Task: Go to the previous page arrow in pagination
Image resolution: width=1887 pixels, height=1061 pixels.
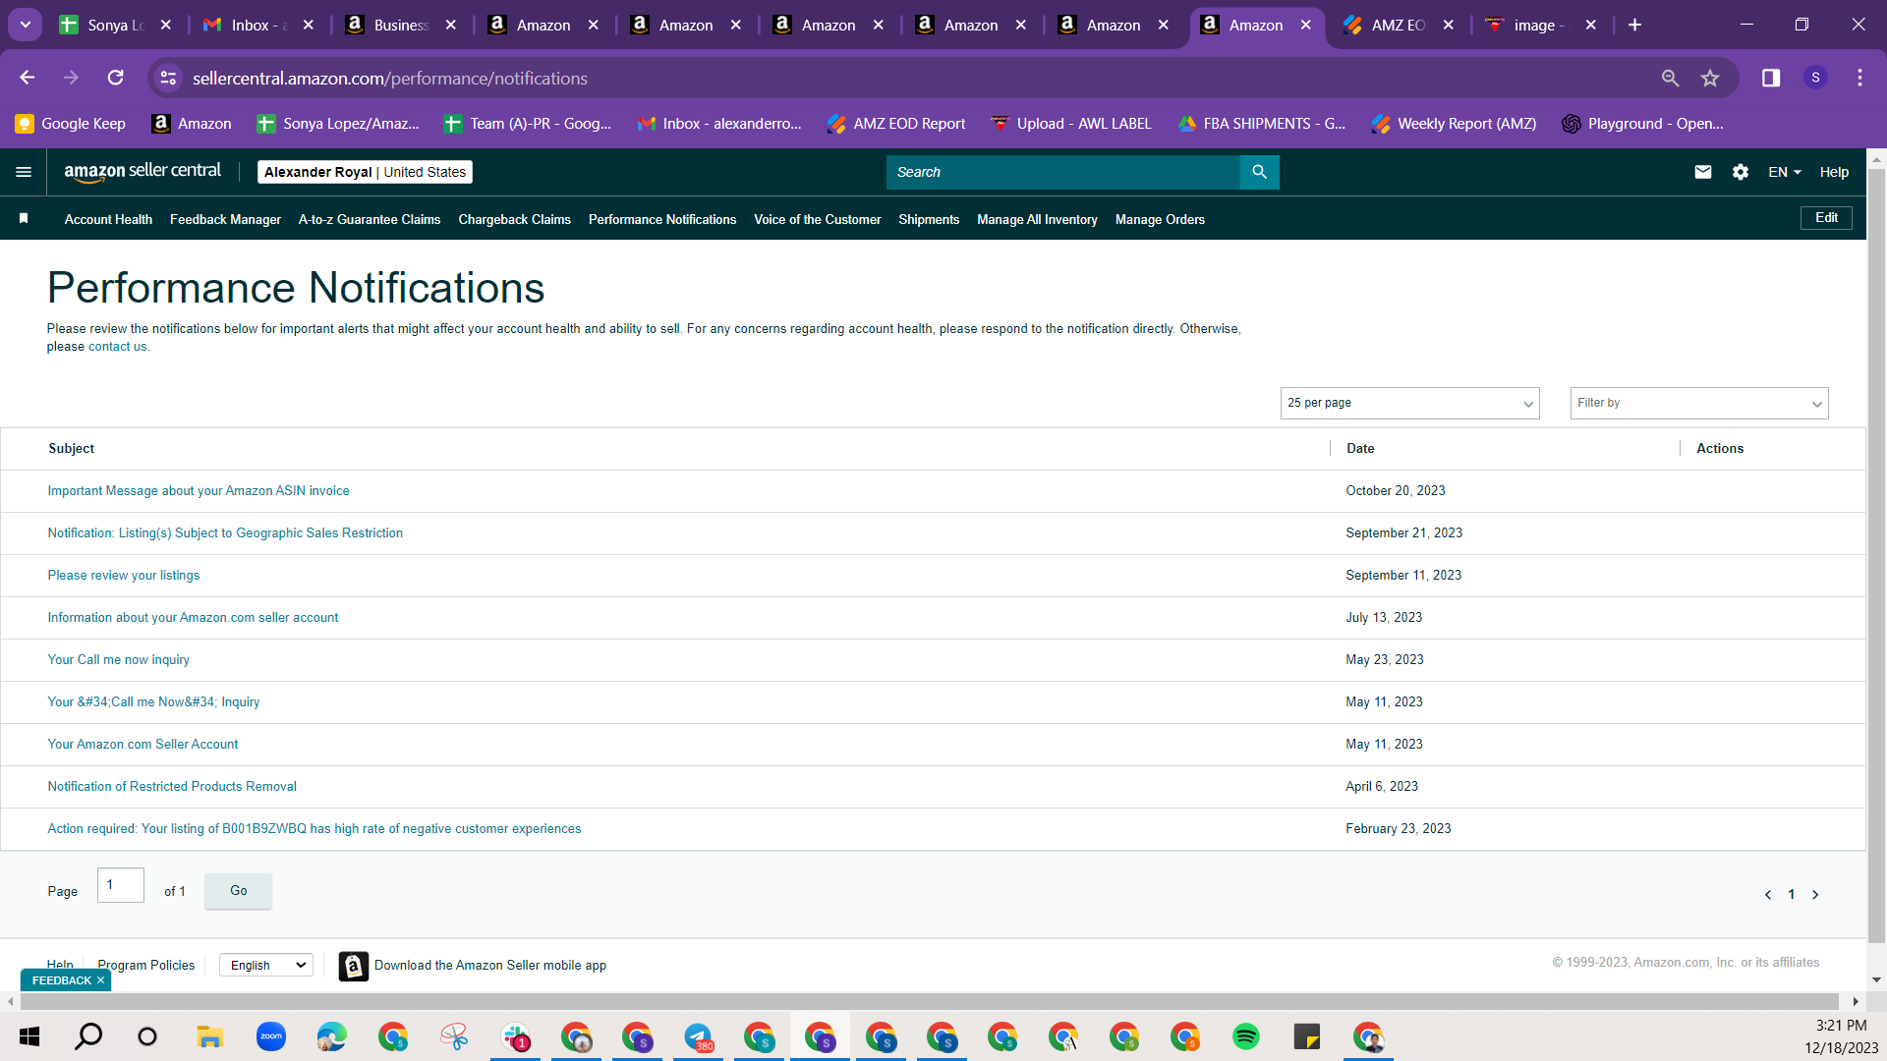Action: click(1768, 895)
